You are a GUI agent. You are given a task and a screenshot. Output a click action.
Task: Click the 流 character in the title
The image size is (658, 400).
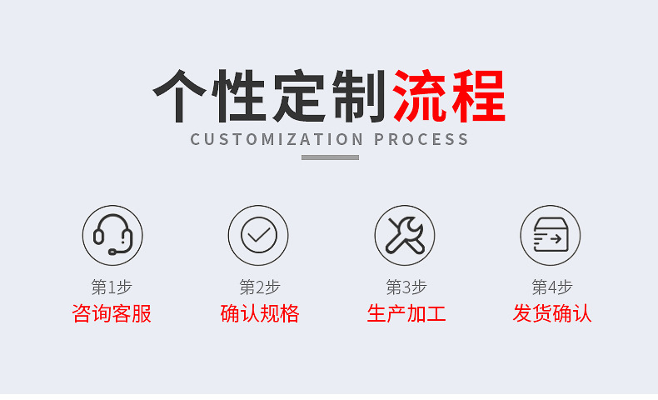(419, 96)
